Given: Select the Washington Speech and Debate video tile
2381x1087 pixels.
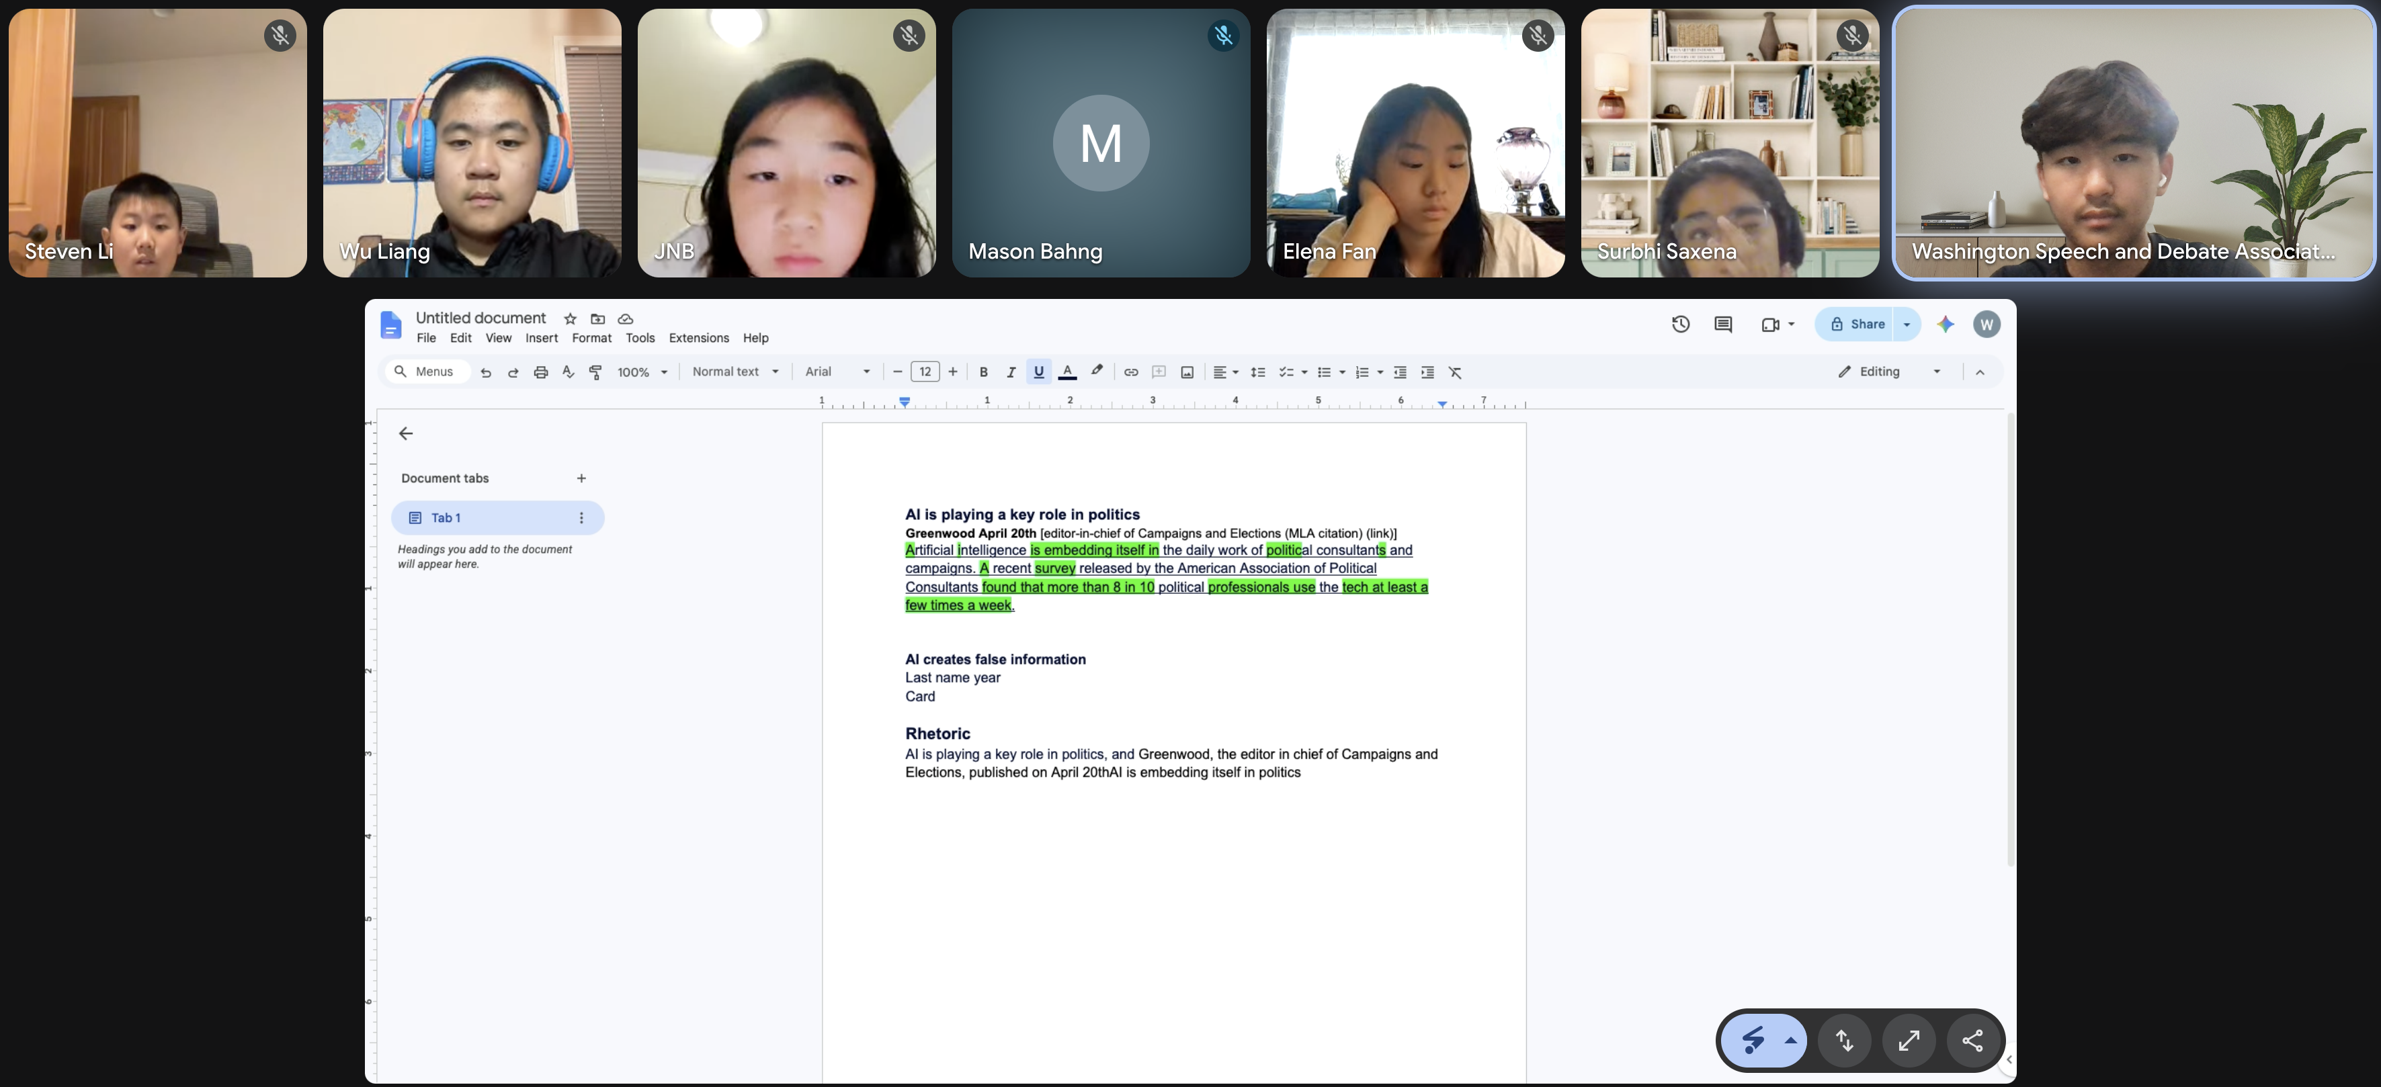Looking at the screenshot, I should pyautogui.click(x=2133, y=142).
